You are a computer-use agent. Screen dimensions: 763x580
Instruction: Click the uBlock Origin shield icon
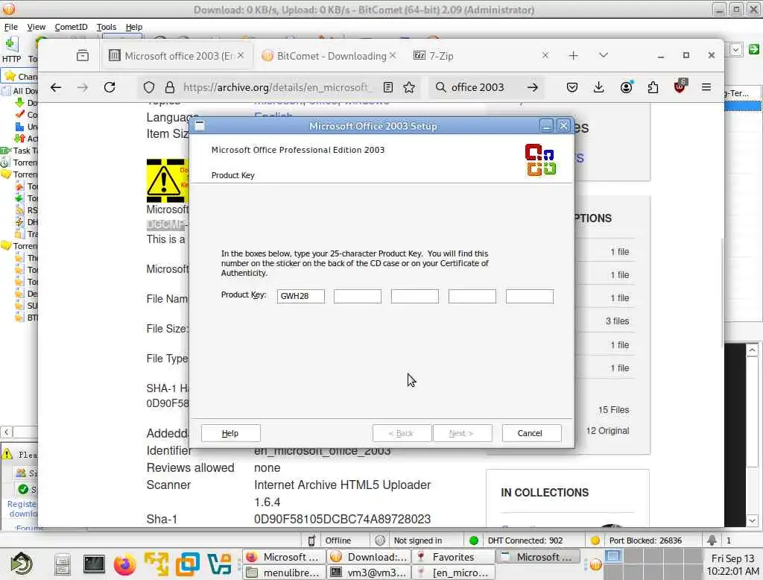(680, 86)
